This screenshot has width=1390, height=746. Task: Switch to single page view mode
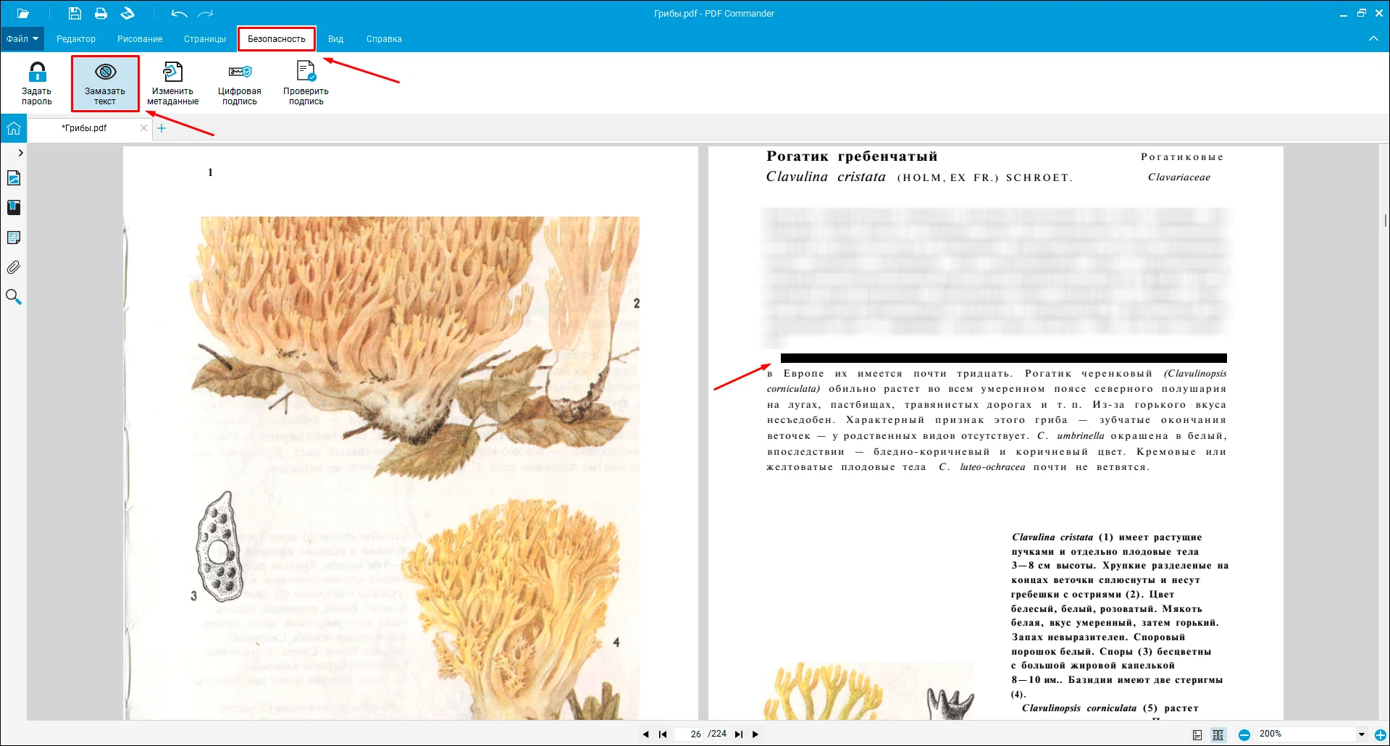[1197, 734]
